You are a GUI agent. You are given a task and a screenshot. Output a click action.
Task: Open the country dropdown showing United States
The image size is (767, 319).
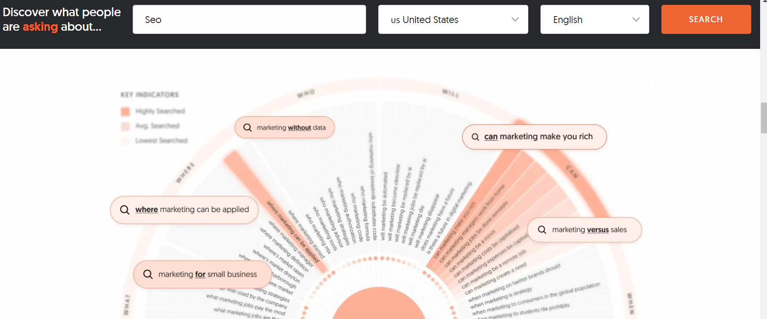pyautogui.click(x=453, y=19)
